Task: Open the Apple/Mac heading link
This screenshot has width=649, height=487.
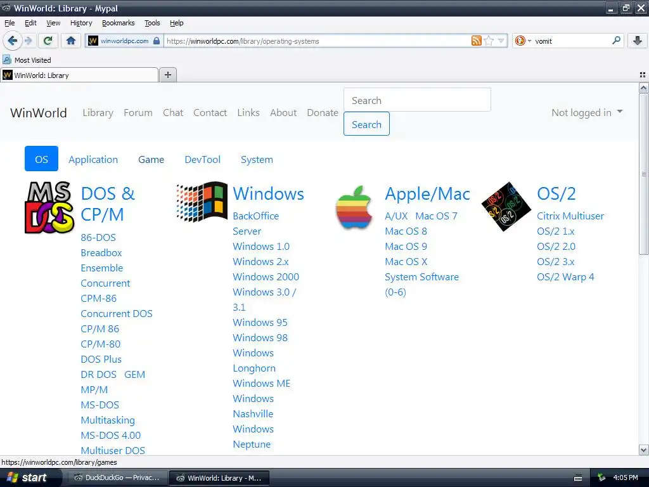Action: (427, 194)
